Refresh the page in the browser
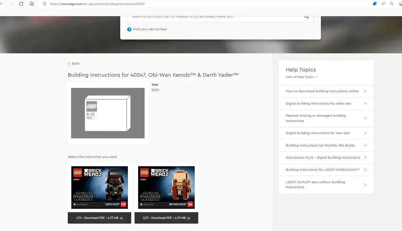The width and height of the screenshot is (402, 231). (x=21, y=4)
